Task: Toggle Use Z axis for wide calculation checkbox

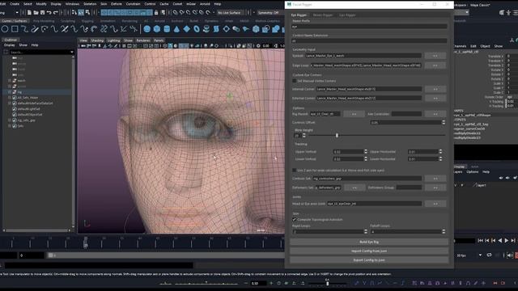Action: 294,171
